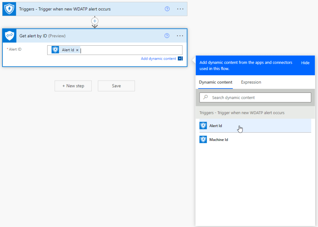318x227 pixels.
Task: Insert a step using the plus connector
Action: (x=95, y=21)
